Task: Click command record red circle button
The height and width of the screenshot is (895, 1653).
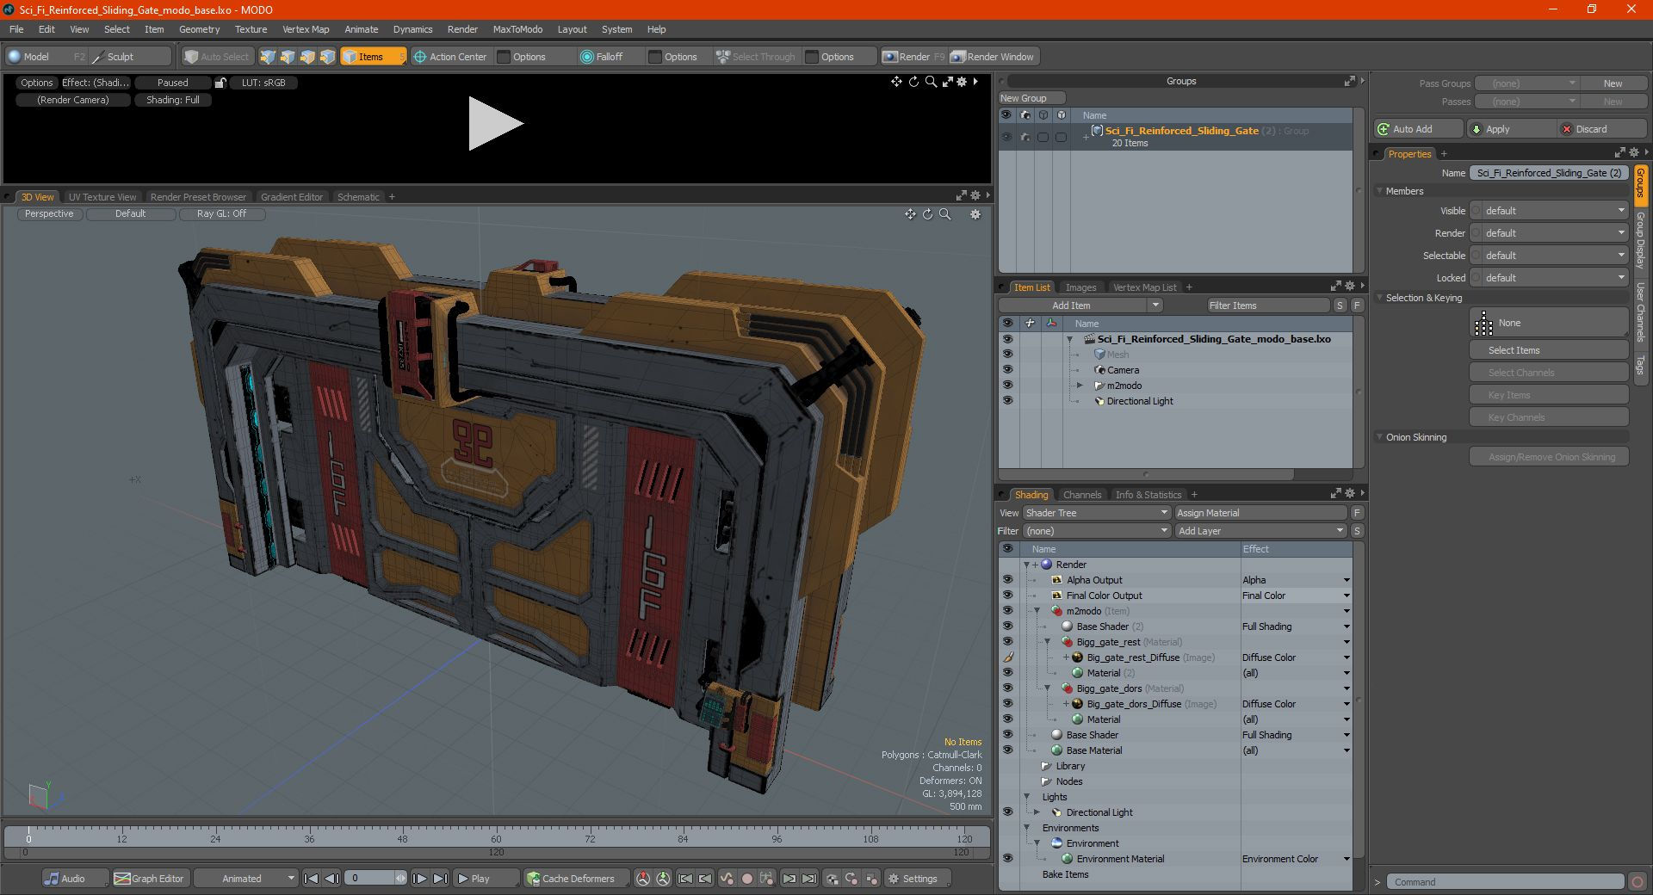Action: (x=1637, y=882)
